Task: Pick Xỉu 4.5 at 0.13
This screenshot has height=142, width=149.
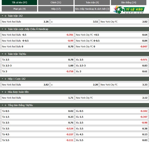Action: pyautogui.click(x=111, y=134)
